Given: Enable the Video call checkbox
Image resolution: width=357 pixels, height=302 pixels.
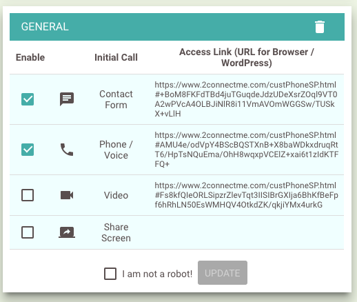Looking at the screenshot, I should [x=28, y=195].
